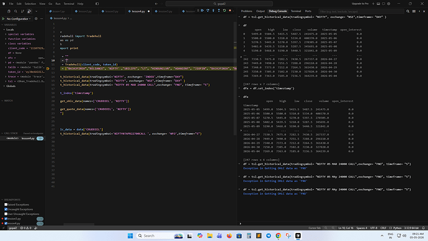
Task: Open Windows Start menu
Action: click(x=130, y=236)
